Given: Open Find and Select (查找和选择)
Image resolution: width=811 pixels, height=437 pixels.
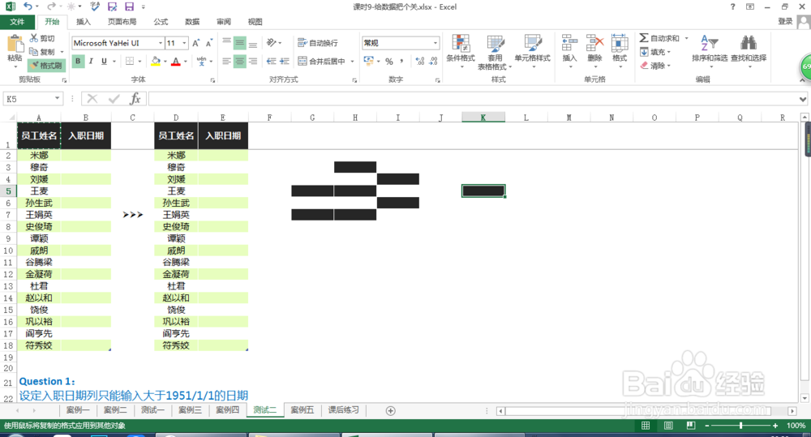Looking at the screenshot, I should 749,51.
